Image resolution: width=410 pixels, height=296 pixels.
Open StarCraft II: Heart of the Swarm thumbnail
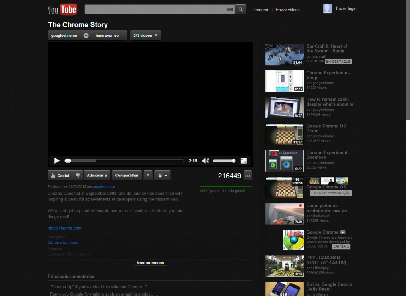tap(285, 54)
